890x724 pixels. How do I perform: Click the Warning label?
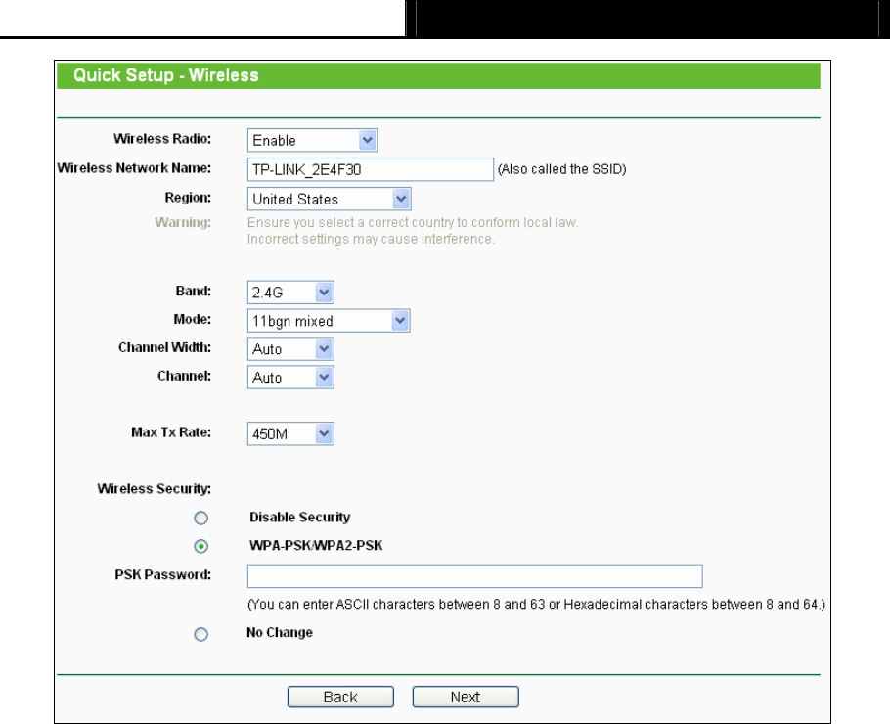(x=183, y=222)
